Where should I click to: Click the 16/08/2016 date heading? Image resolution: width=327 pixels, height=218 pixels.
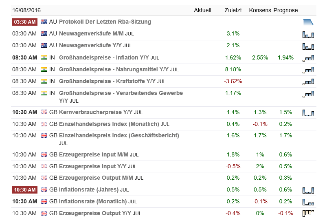tap(26, 10)
